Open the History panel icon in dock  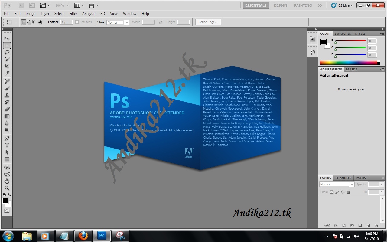pos(313,52)
